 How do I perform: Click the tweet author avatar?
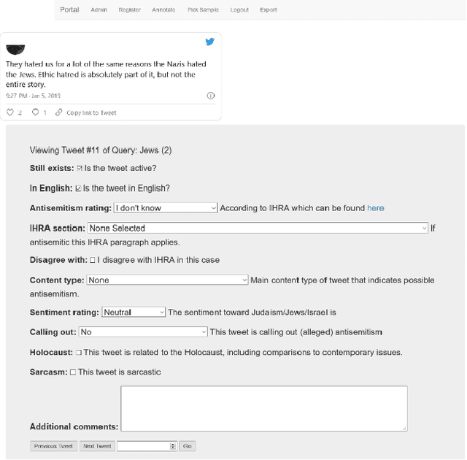click(x=15, y=49)
